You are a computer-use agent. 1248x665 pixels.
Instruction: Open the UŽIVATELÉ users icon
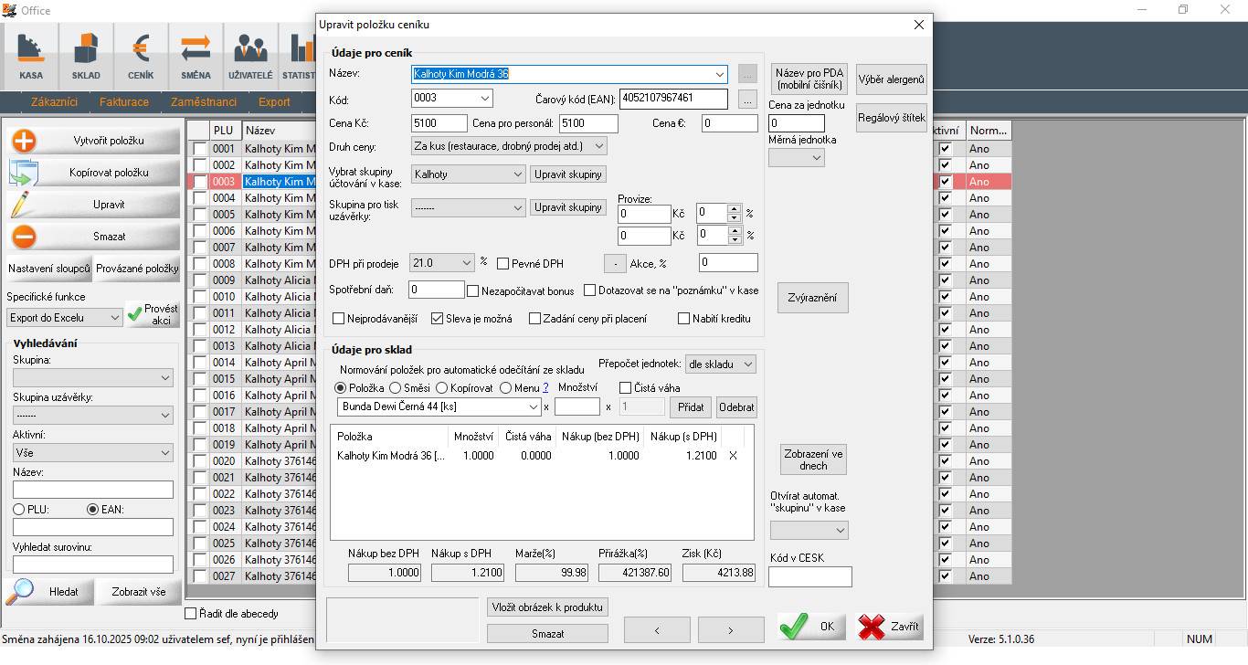click(x=250, y=55)
